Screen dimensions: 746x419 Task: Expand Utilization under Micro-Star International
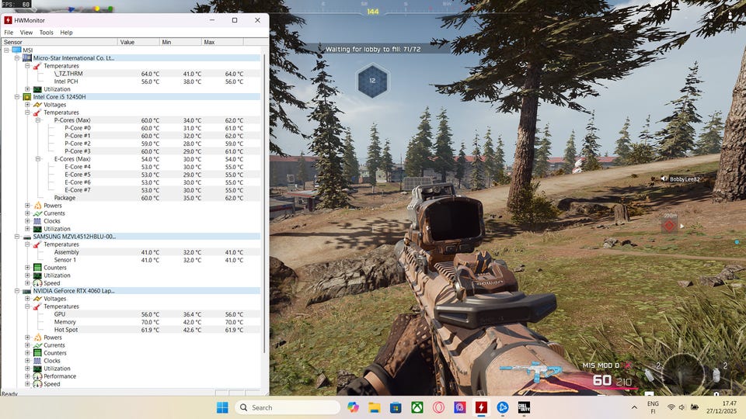[28, 88]
